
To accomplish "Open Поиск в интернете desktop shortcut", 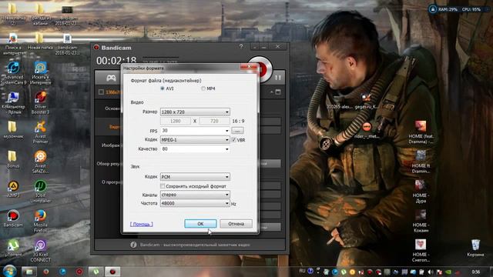I will (x=13, y=44).
